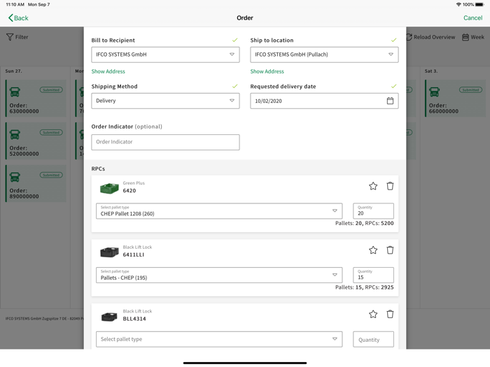Show address under Bill to Recipient
490x367 pixels.
tap(108, 71)
